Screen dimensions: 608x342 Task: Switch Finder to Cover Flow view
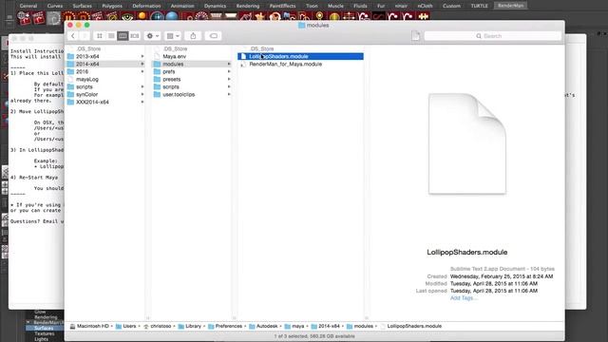click(x=135, y=36)
